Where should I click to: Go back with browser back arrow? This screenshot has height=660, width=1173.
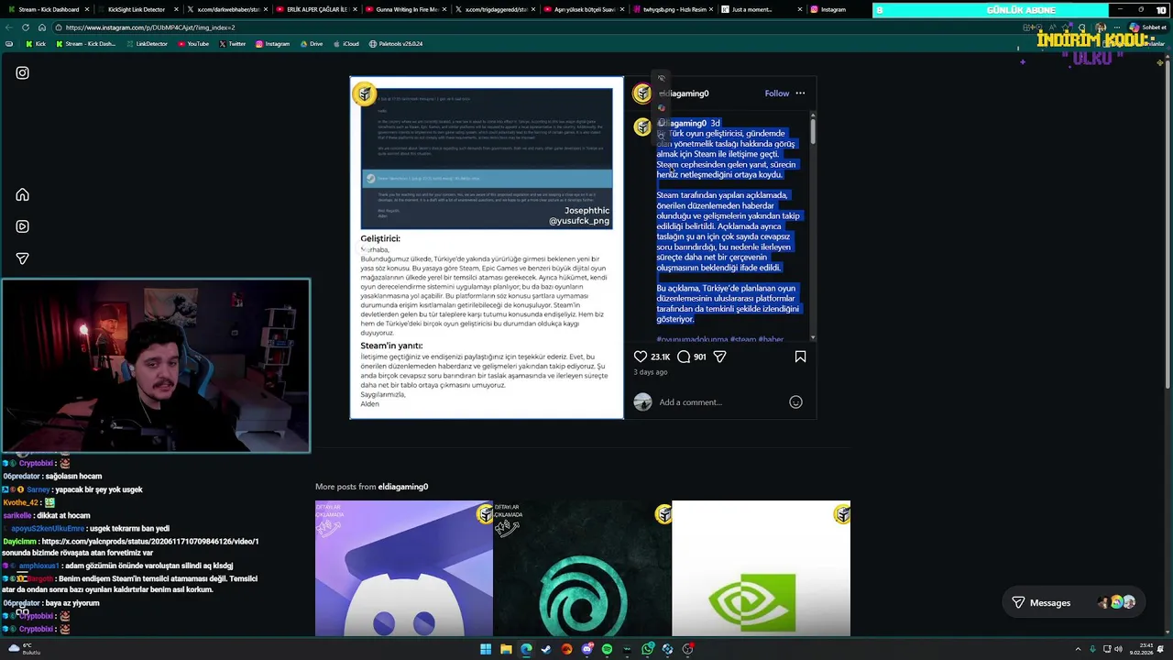pyautogui.click(x=11, y=27)
